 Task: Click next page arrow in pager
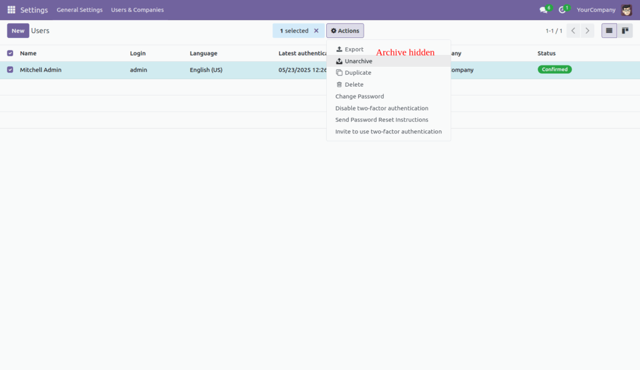(587, 30)
